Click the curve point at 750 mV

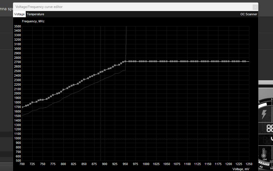click(x=43, y=100)
